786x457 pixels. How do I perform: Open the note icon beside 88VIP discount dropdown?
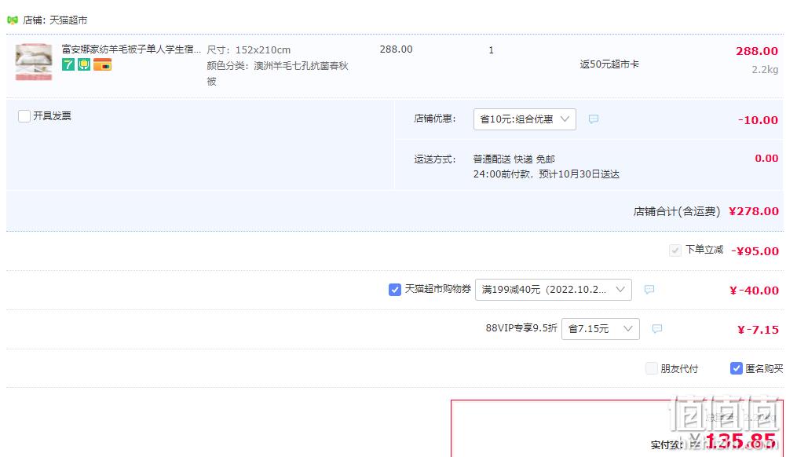pyautogui.click(x=657, y=329)
